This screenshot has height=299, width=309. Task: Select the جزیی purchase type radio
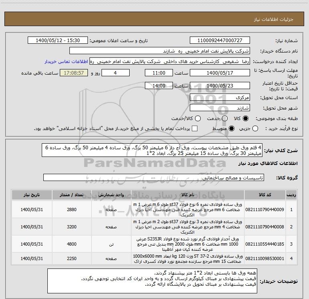point(255,128)
